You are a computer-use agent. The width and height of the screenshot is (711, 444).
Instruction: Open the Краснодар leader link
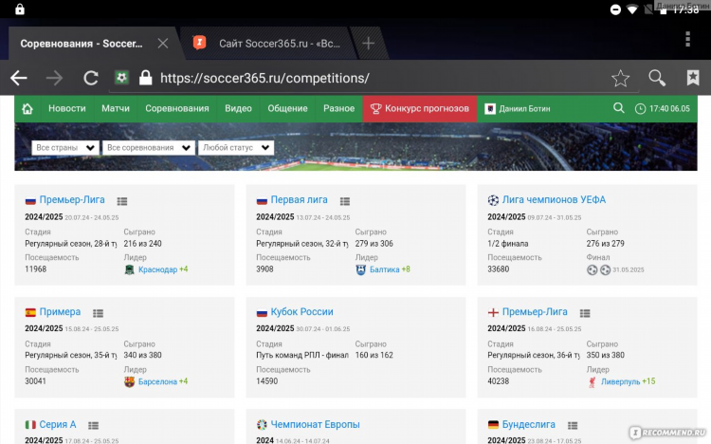(x=157, y=269)
